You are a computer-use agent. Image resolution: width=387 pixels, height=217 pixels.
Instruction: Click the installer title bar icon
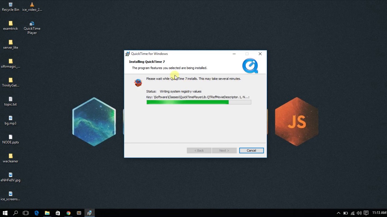point(128,54)
